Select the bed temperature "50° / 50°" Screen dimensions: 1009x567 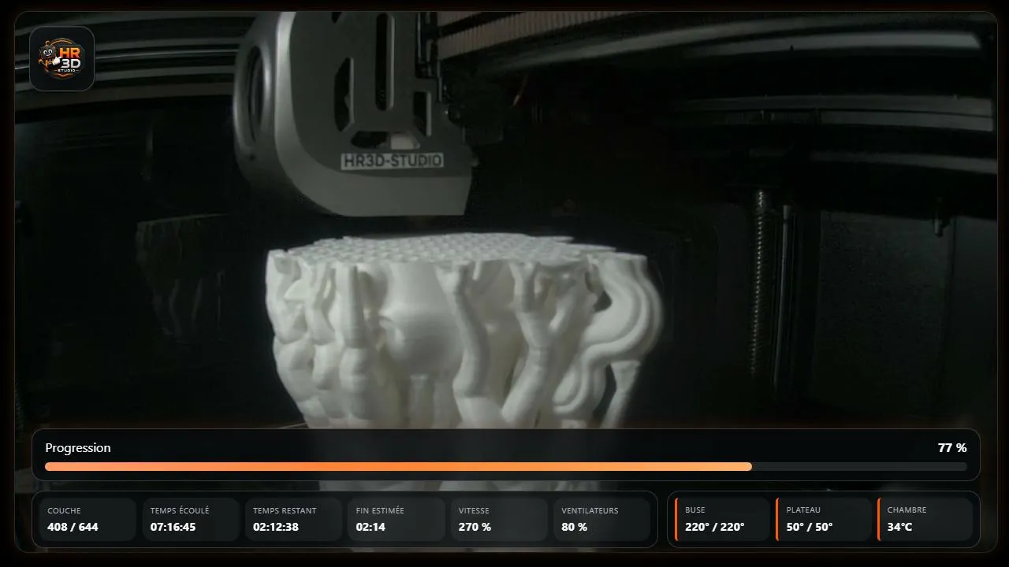[809, 527]
